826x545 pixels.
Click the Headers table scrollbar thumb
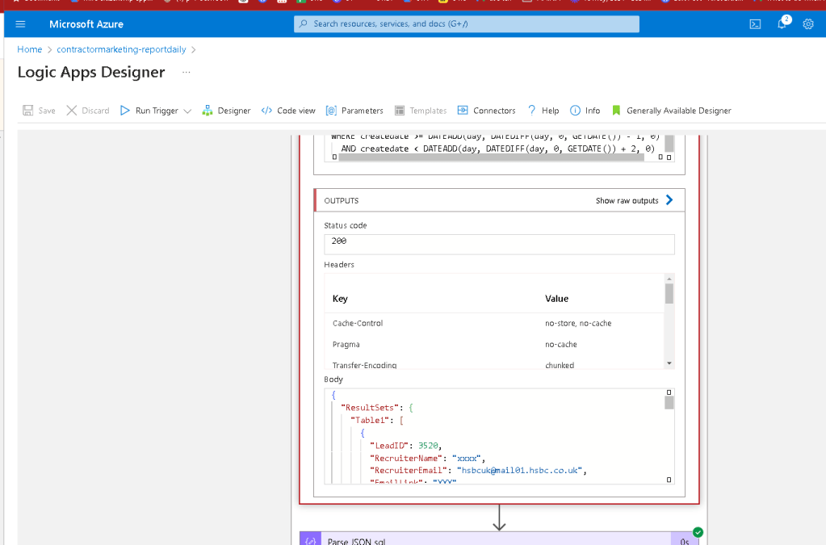click(x=669, y=294)
